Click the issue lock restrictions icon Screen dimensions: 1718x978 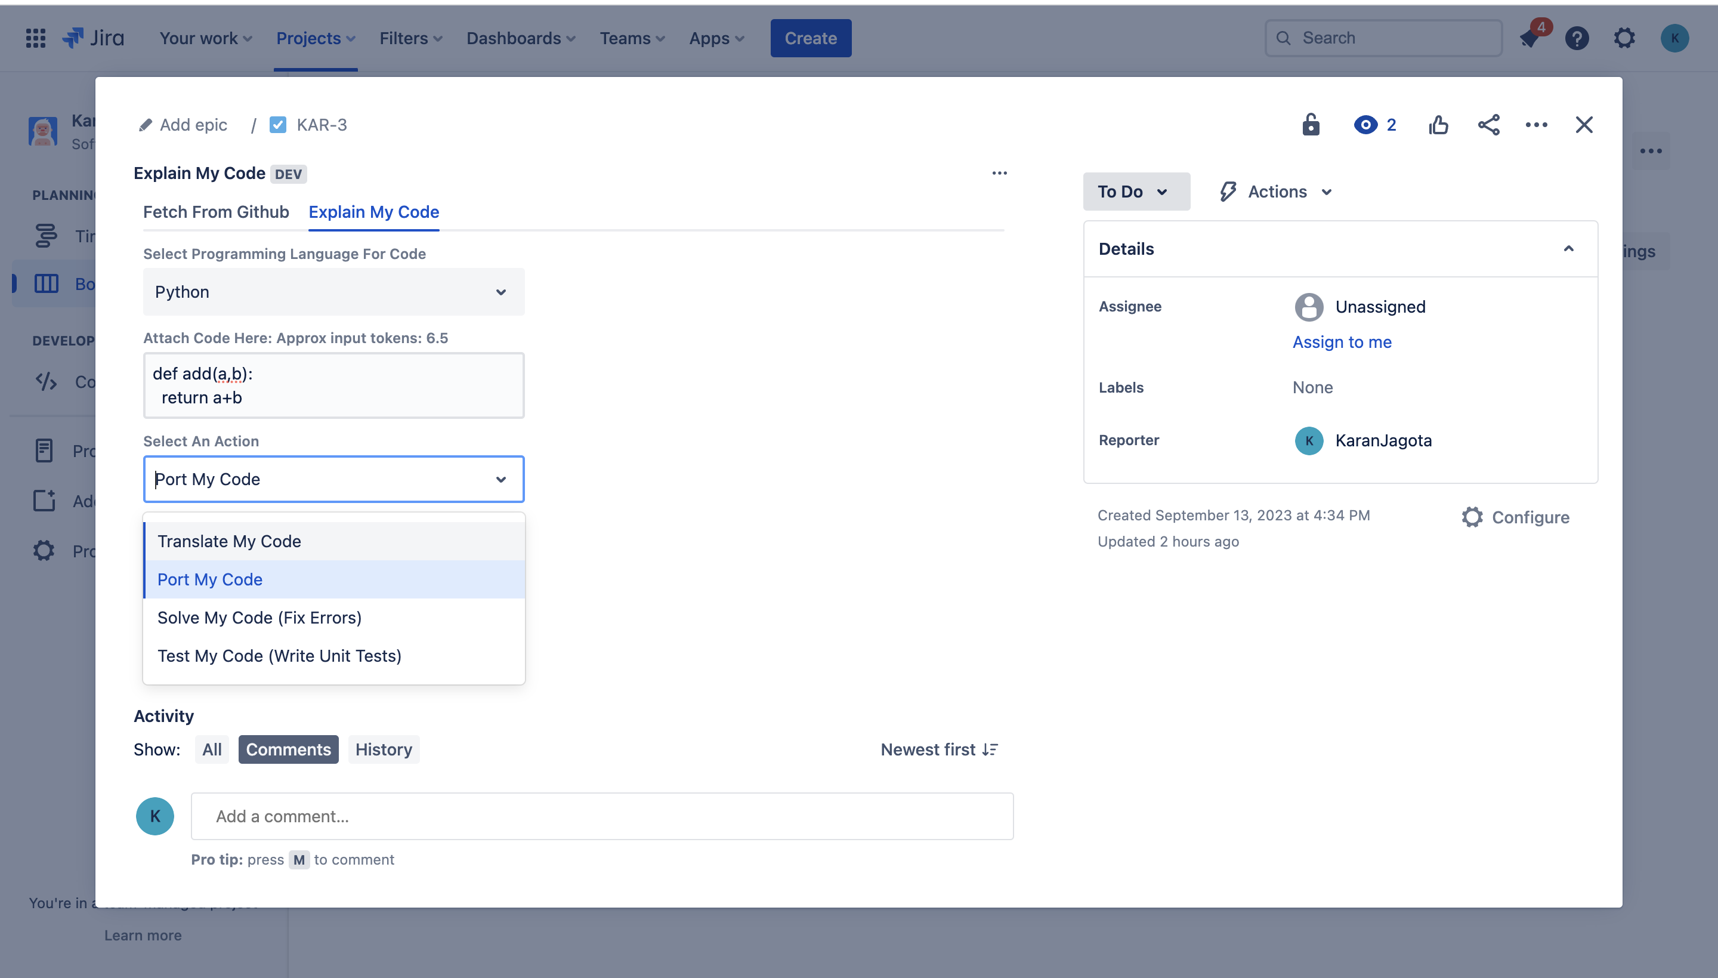(x=1311, y=124)
